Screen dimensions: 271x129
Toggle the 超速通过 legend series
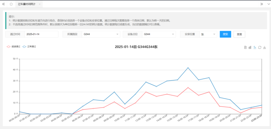13,47
